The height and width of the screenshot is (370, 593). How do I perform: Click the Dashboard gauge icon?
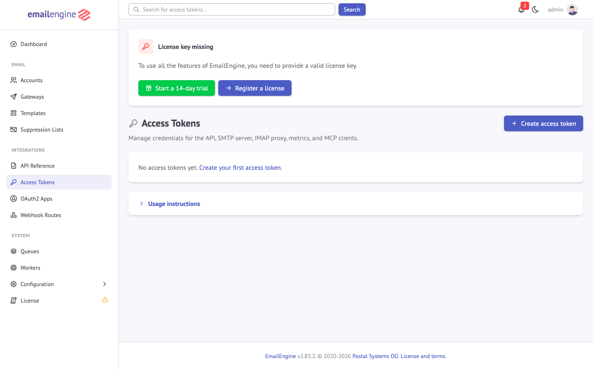click(x=14, y=44)
